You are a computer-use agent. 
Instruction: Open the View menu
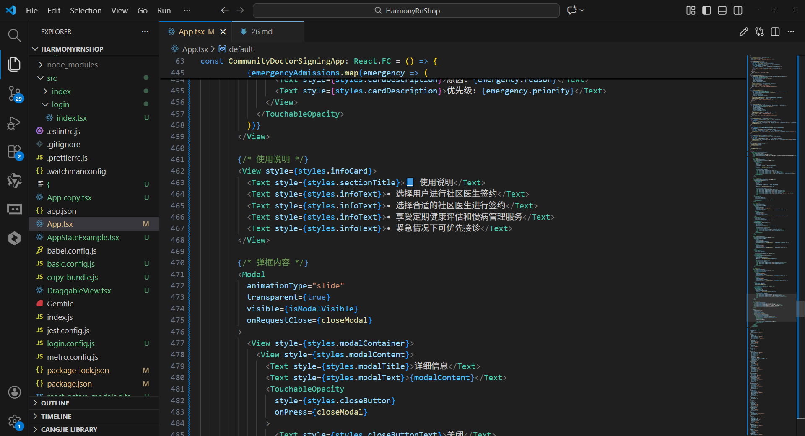119,10
